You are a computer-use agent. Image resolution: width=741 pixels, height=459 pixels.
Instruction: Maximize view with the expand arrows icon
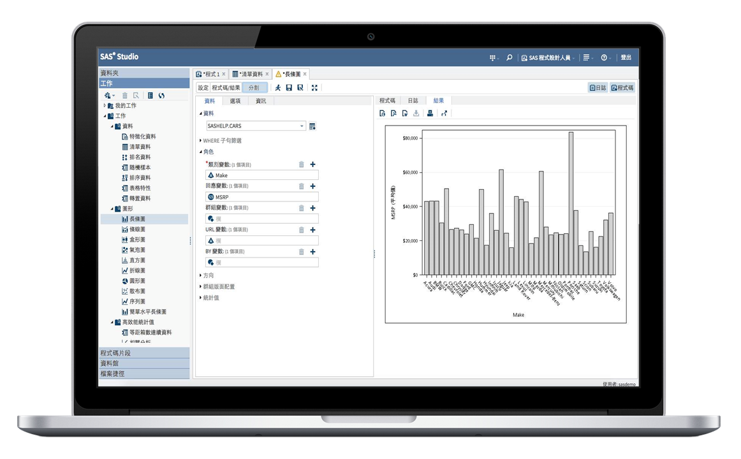pos(314,88)
